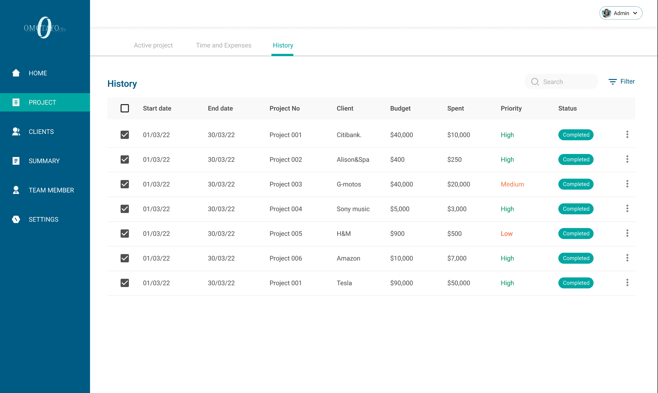Open the three-dot menu for Citibank row
The width and height of the screenshot is (658, 393).
tap(627, 135)
